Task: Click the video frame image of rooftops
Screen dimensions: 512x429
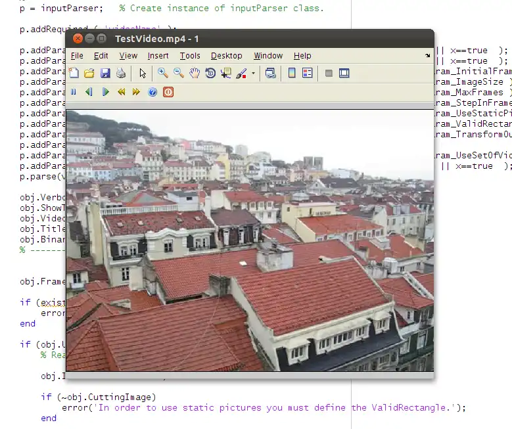Action: pyautogui.click(x=250, y=240)
